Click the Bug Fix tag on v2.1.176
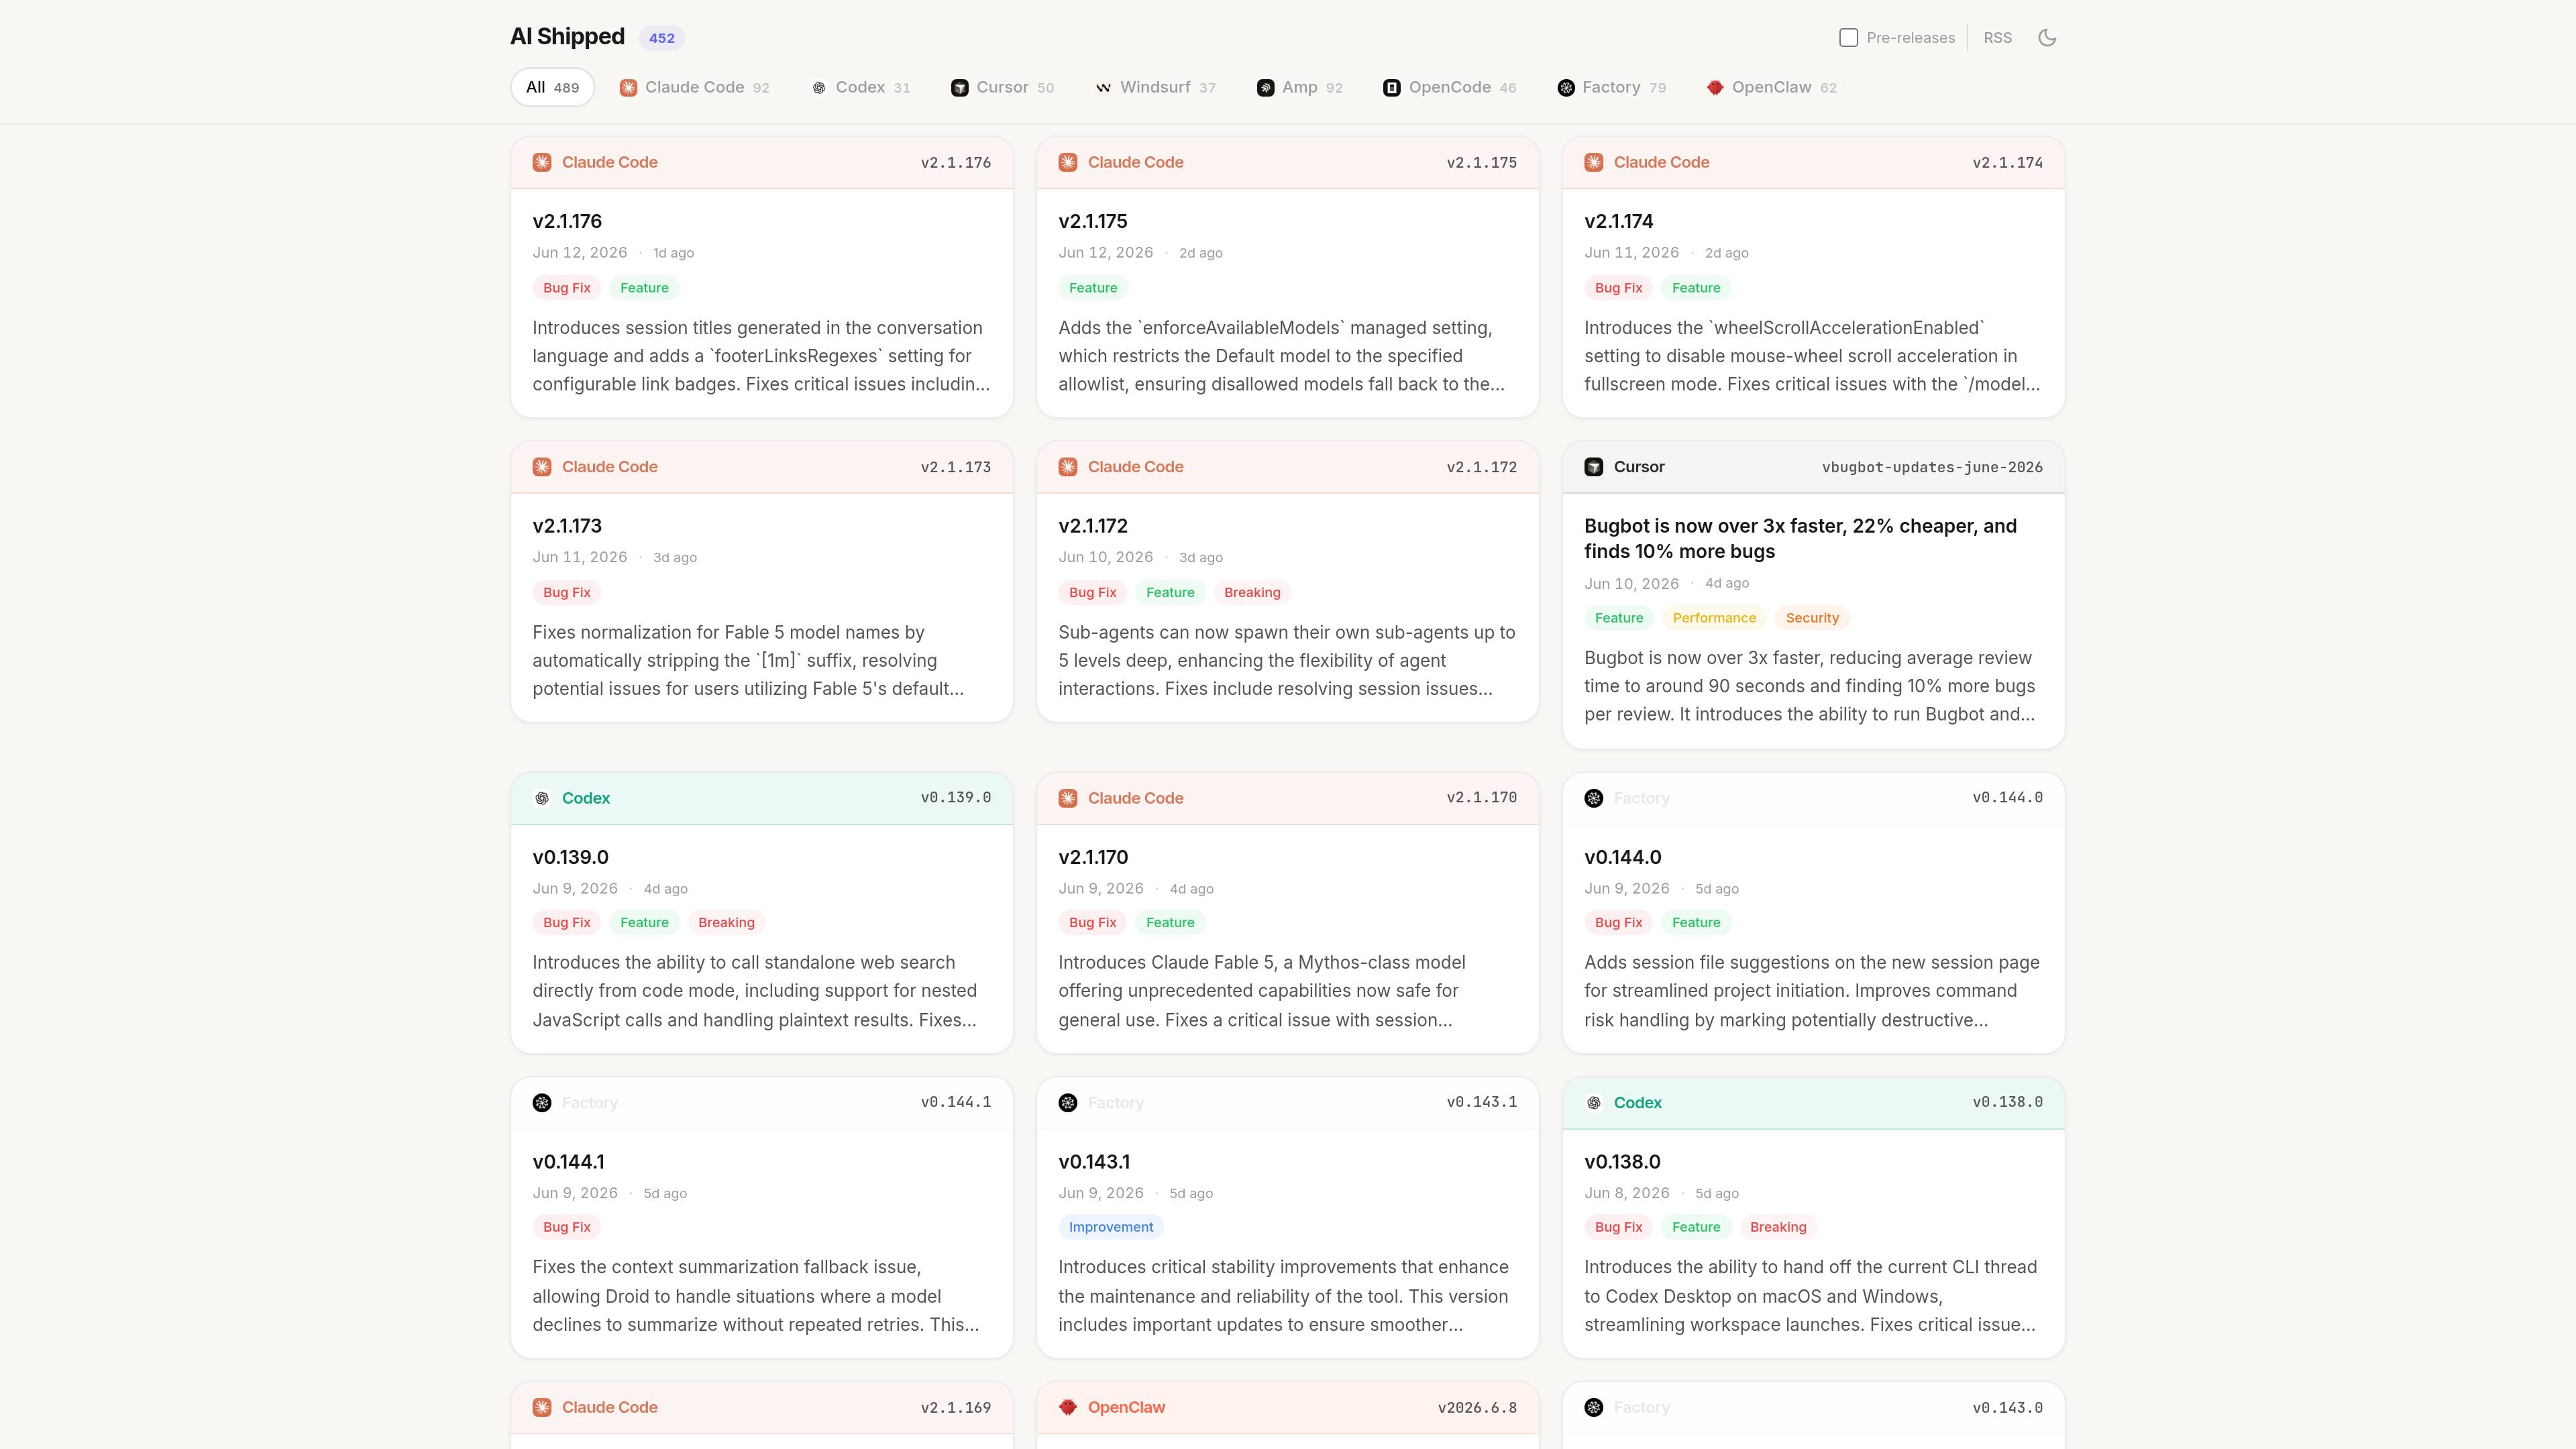Image resolution: width=2576 pixels, height=1449 pixels. tap(567, 288)
